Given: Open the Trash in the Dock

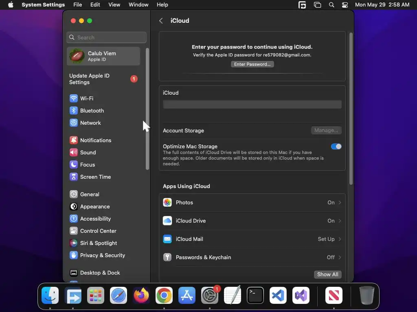Looking at the screenshot, I should coord(367,295).
